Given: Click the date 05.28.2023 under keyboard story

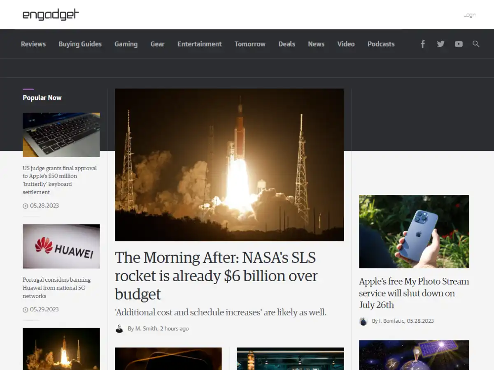Looking at the screenshot, I should tap(44, 206).
